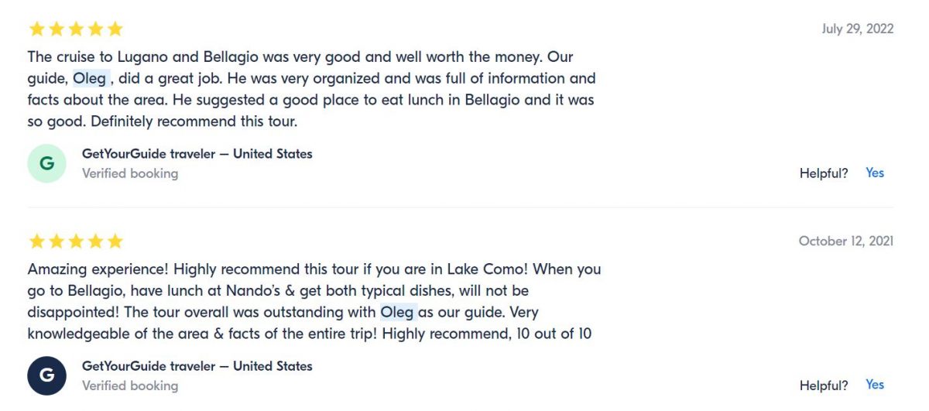Click the first star of the October 2021 review

36,241
